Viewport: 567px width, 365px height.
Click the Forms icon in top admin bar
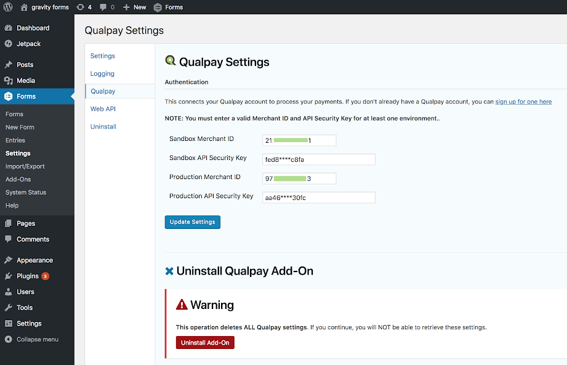pos(158,7)
